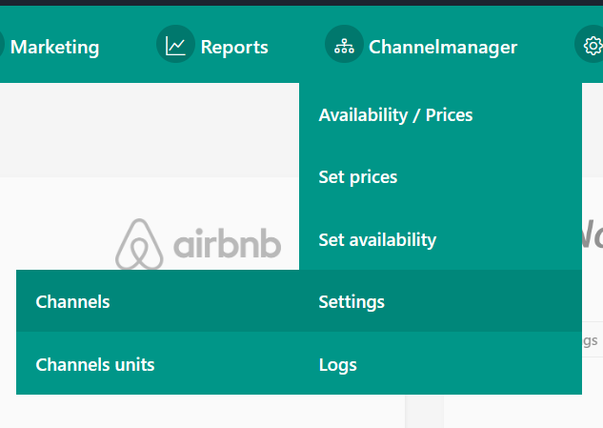Click the input field ending in 'gs'
603x428 pixels.
591,340
